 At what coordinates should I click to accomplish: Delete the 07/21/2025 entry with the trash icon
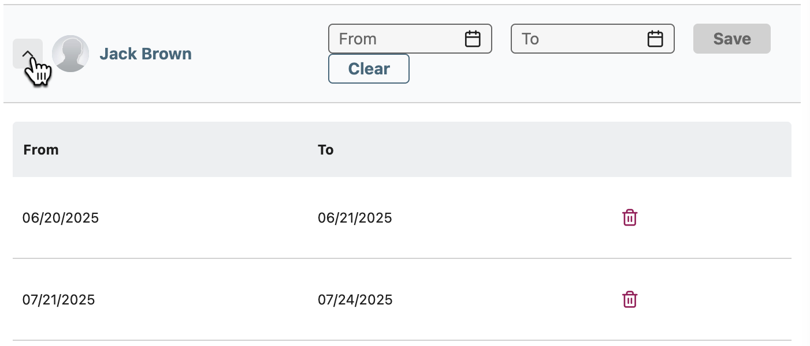630,300
